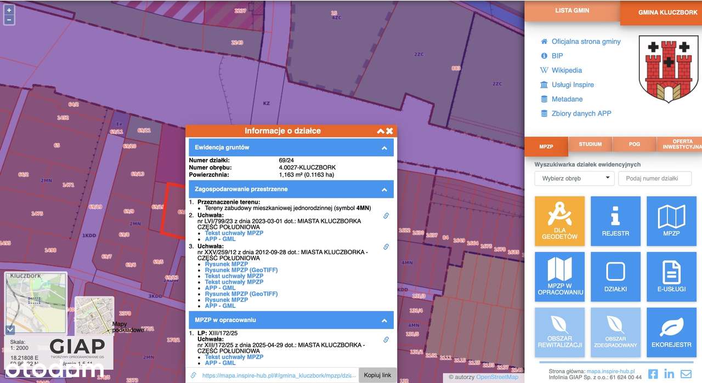Open the Metadane link
This screenshot has width=702, height=383.
[567, 99]
